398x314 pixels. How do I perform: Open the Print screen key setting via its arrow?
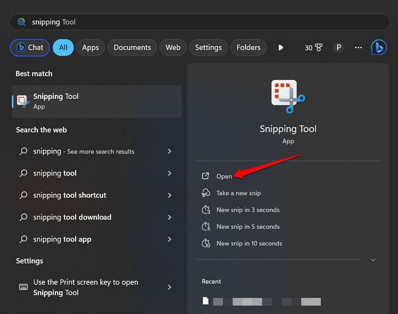pos(169,287)
